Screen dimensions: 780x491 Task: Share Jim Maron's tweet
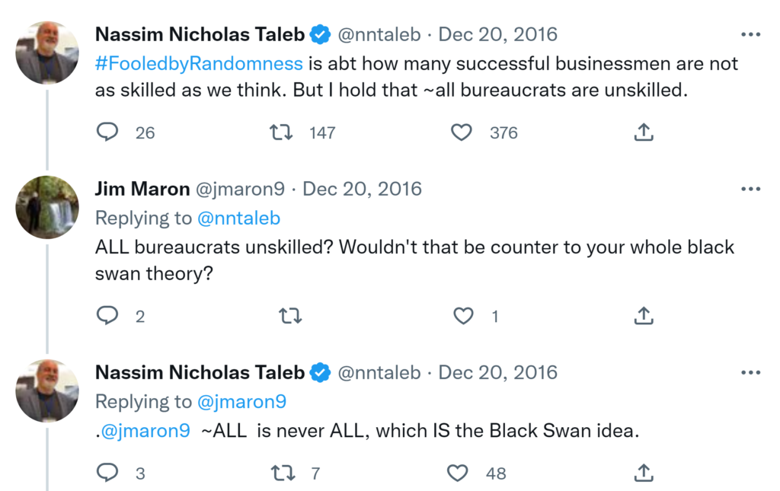(x=644, y=316)
